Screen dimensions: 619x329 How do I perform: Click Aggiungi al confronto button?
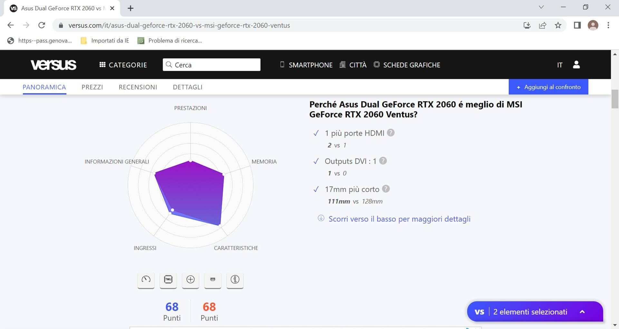548,87
